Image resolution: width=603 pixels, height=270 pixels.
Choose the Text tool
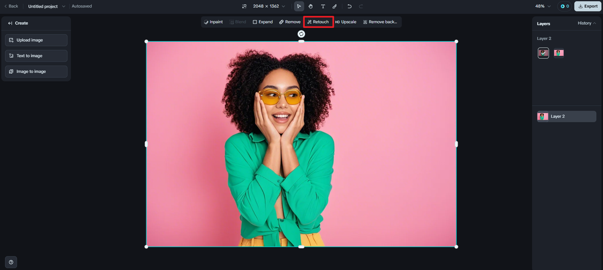323,6
